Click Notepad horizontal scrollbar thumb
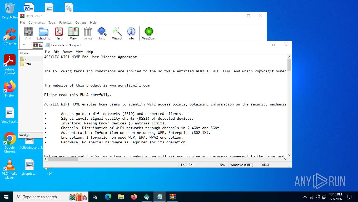358x202 pixels. tap(63, 159)
